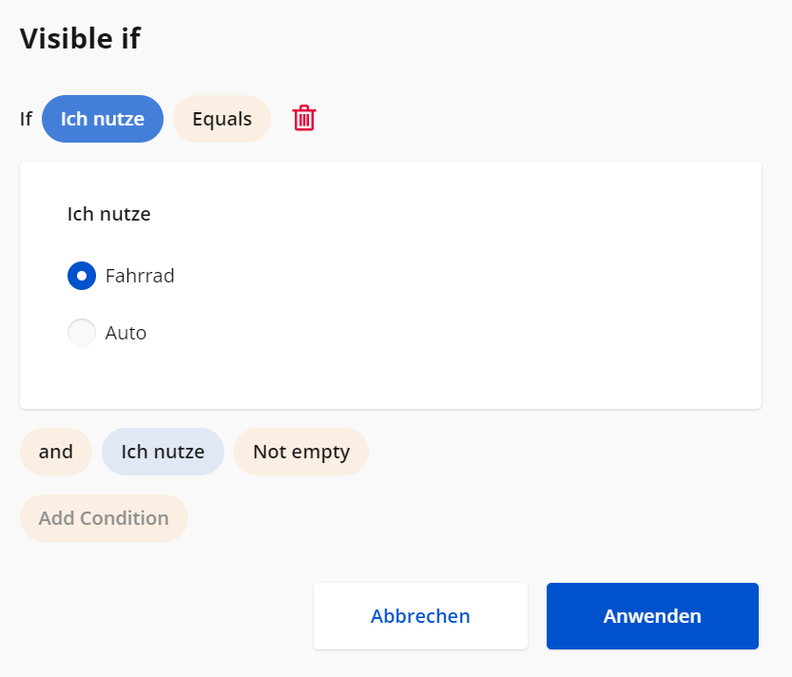The width and height of the screenshot is (792, 677).
Task: Open the blue "Ich nutze" question selector
Action: click(103, 119)
